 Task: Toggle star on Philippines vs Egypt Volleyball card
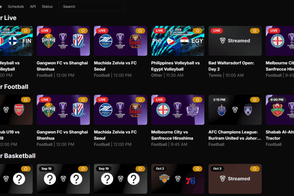pos(197,30)
